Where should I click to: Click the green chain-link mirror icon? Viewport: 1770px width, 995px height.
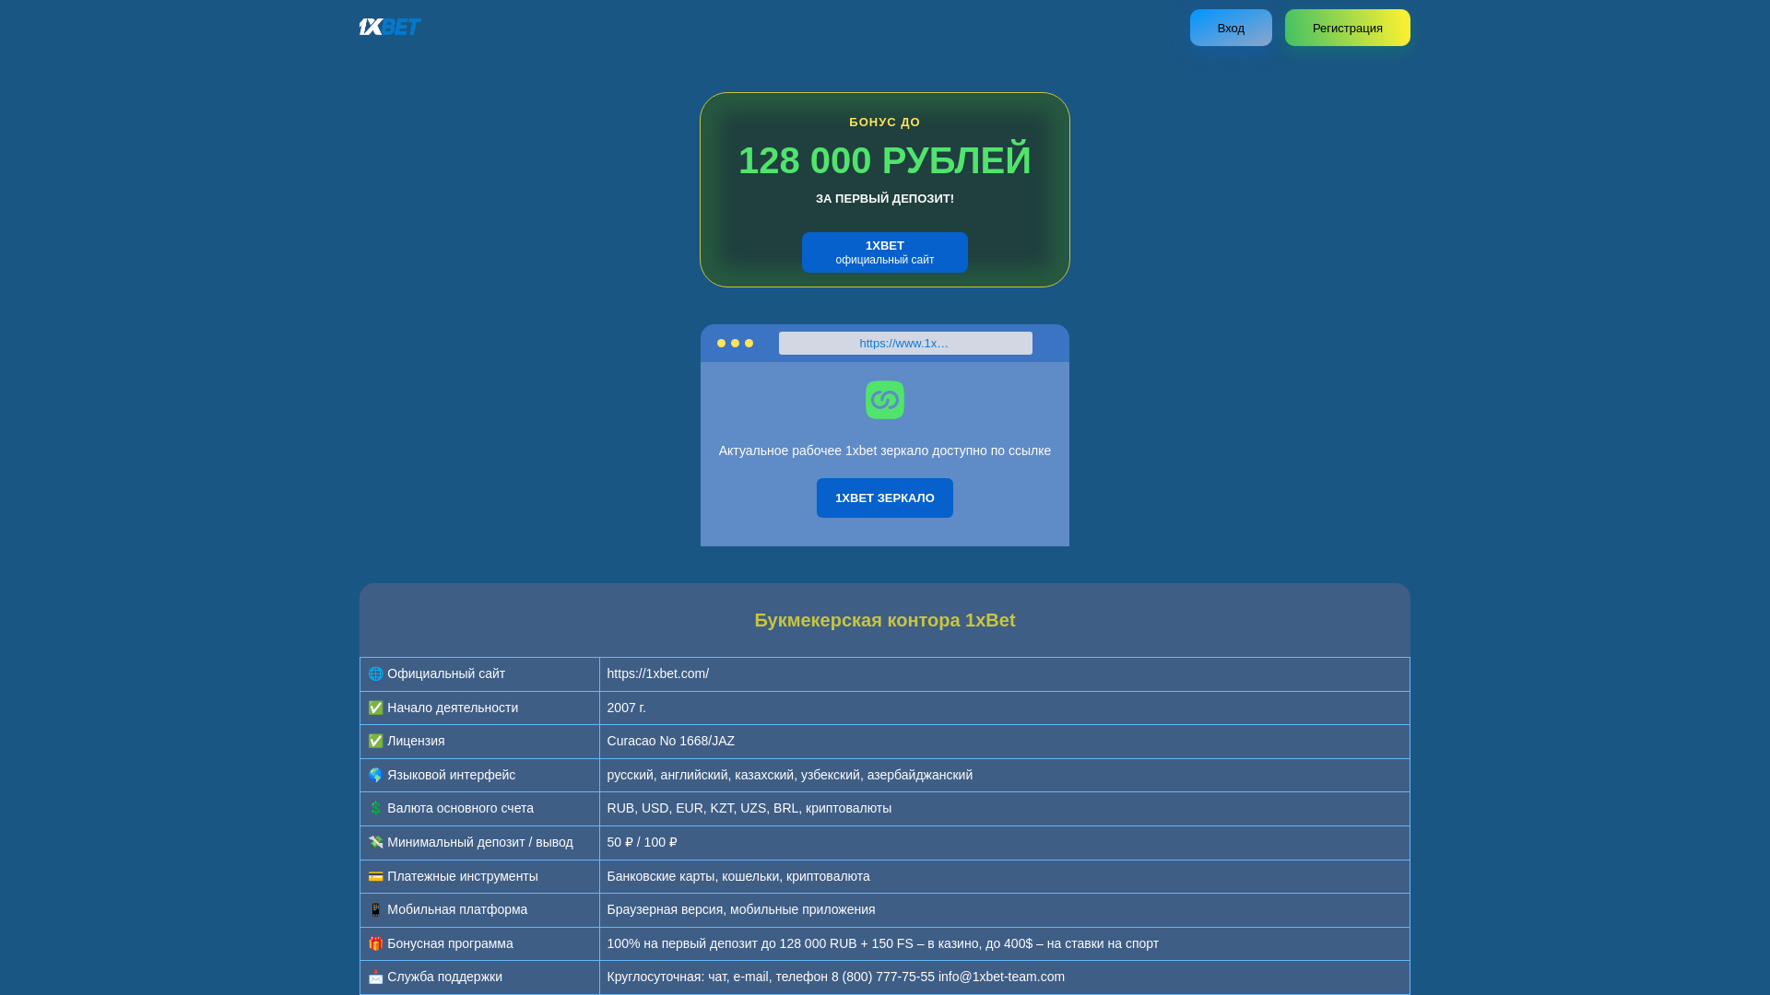[885, 400]
